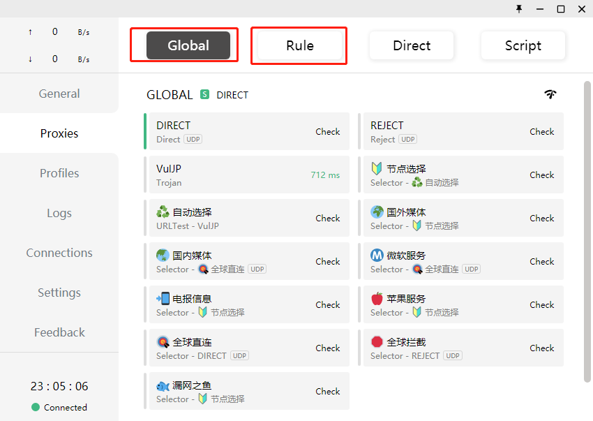Screen dimensions: 593x421
Task: Switch proxy mode to Rule
Action: tap(299, 45)
